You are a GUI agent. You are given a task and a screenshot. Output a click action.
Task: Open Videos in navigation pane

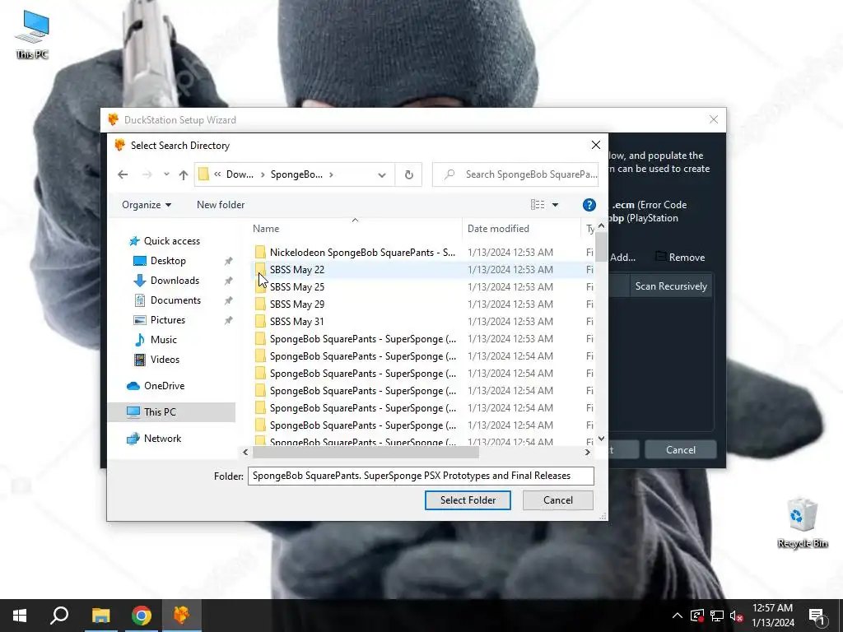pyautogui.click(x=165, y=360)
